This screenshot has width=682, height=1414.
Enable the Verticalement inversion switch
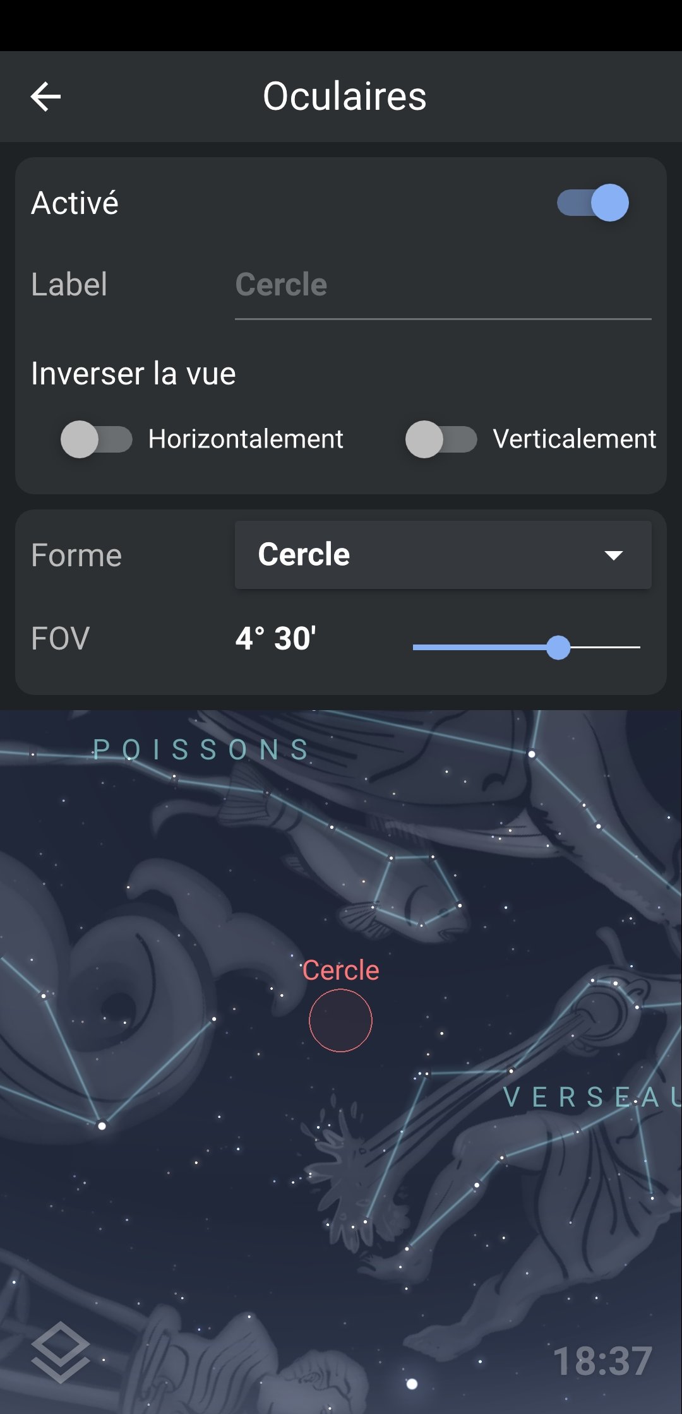[x=441, y=439]
